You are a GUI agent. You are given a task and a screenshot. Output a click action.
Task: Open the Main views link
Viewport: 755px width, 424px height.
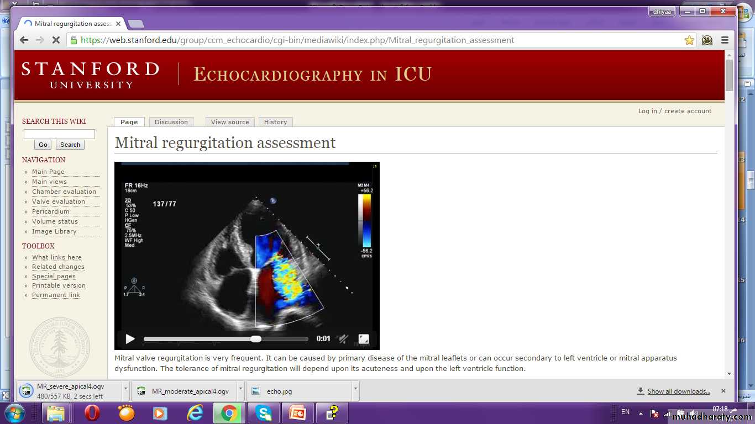tap(49, 182)
